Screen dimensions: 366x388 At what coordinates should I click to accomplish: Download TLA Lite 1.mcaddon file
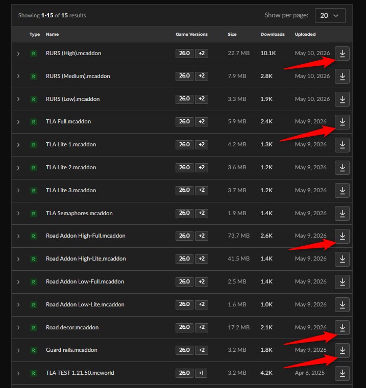[342, 145]
